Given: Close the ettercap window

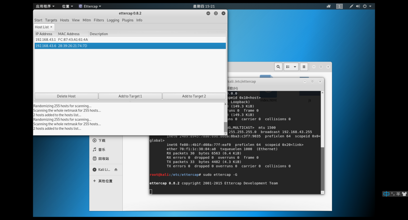Looking at the screenshot, I should coord(223,13).
